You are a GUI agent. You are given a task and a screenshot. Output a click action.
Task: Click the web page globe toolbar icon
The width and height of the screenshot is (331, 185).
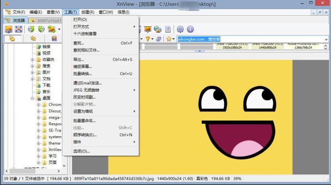pyautogui.click(x=158, y=29)
